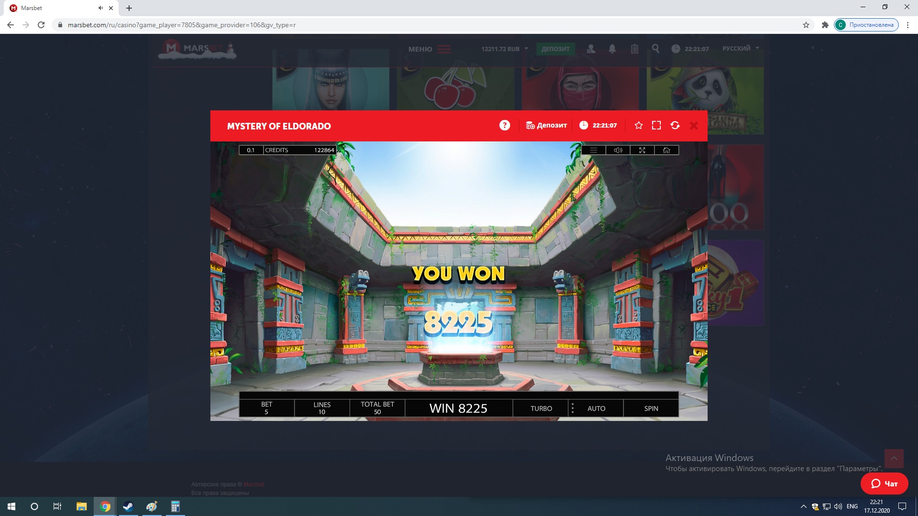Open browser extensions puzzle icon
Image resolution: width=918 pixels, height=516 pixels.
click(x=825, y=25)
